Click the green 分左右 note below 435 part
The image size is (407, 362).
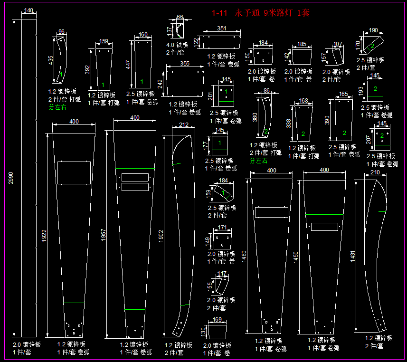point(57,107)
